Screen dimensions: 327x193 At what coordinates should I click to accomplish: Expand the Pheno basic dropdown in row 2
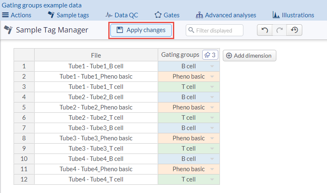coord(212,77)
